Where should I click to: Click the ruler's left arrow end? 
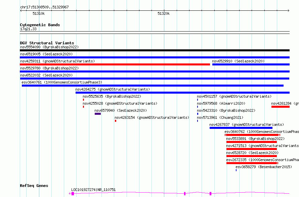coord(21,10)
